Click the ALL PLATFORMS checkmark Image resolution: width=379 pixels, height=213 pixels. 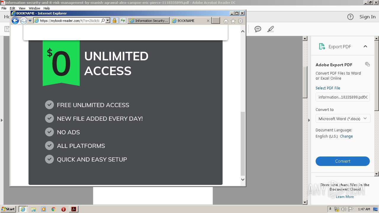tap(49, 146)
